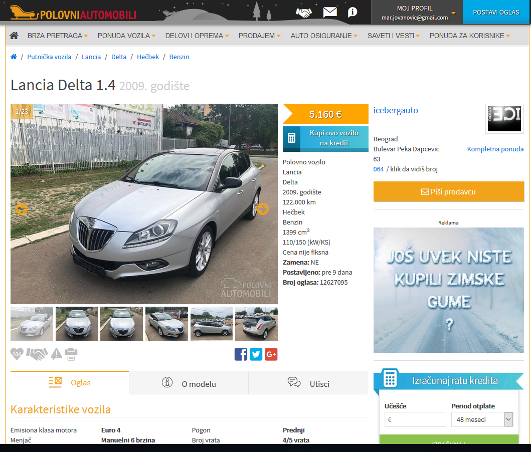Click the Broj oglasa 12627095 text
Screen dimensions: 531x452
(315, 283)
